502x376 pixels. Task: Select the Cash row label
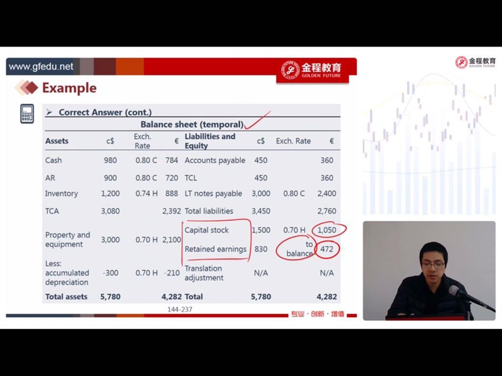coord(53,160)
